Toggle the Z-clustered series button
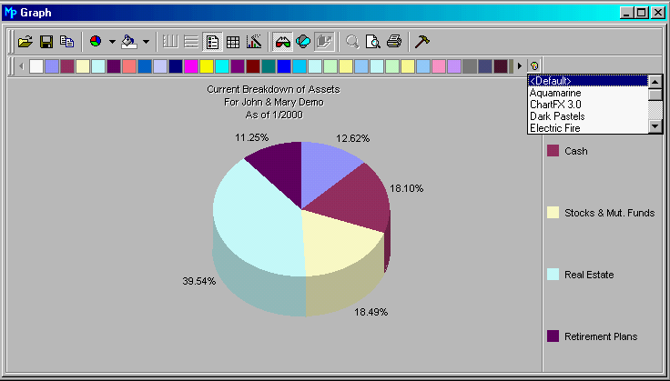670x381 pixels. (324, 42)
